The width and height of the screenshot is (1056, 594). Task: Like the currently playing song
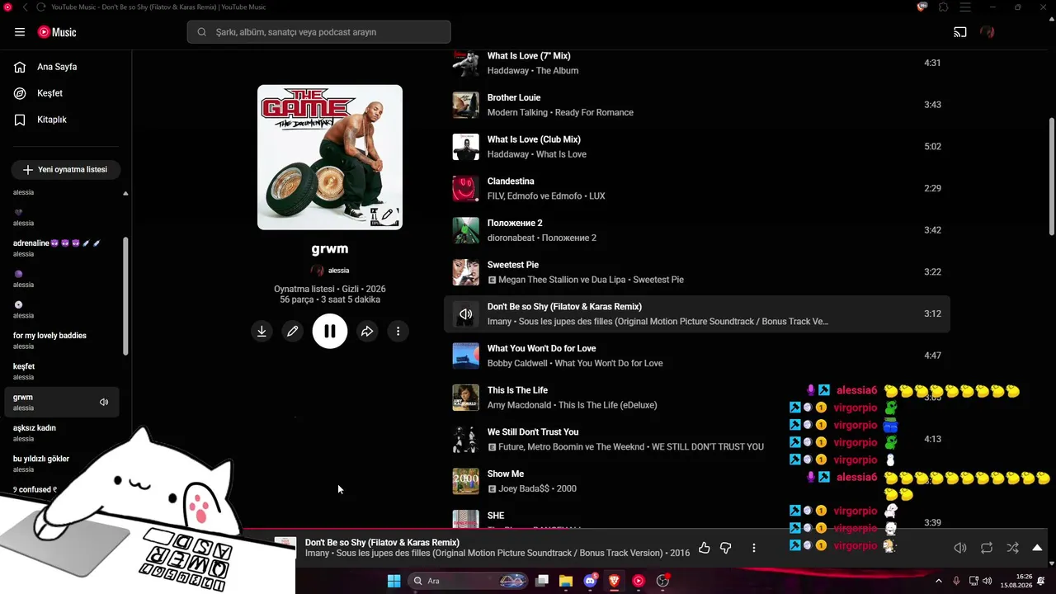click(704, 548)
